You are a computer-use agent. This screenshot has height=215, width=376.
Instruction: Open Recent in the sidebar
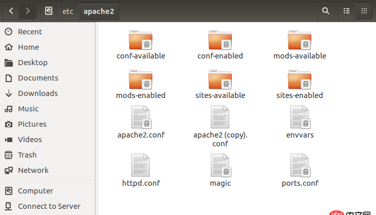point(30,32)
